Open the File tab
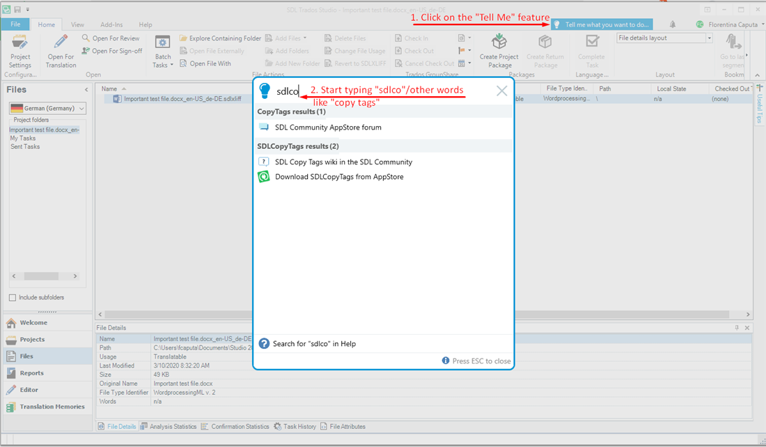This screenshot has width=766, height=447. (15, 24)
